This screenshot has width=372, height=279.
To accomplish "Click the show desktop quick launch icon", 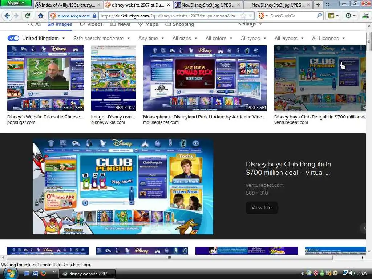I will pyautogui.click(x=26, y=274).
